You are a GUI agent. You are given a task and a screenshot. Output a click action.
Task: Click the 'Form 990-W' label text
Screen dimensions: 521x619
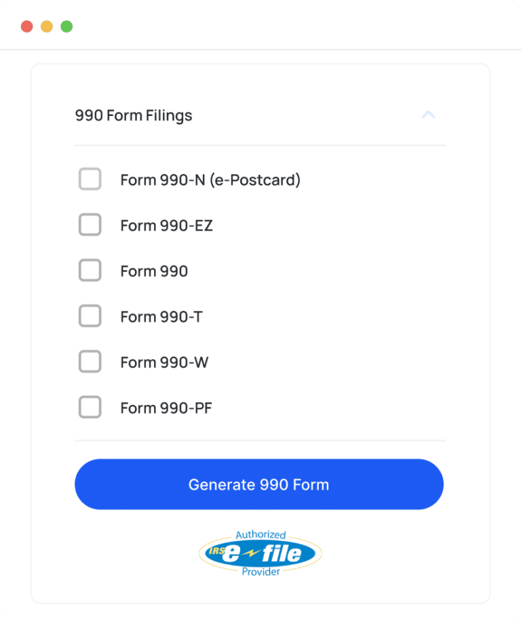[164, 363]
